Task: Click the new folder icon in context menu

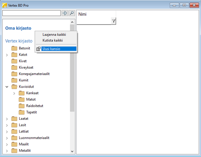Action: 38,49
